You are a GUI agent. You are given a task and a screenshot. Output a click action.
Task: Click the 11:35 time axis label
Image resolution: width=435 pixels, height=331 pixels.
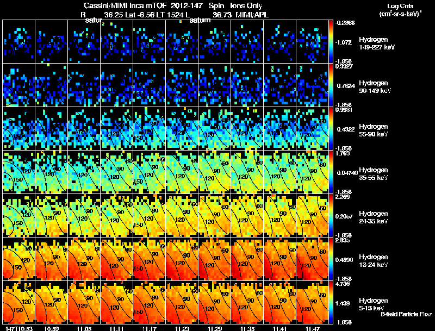tap(247, 328)
